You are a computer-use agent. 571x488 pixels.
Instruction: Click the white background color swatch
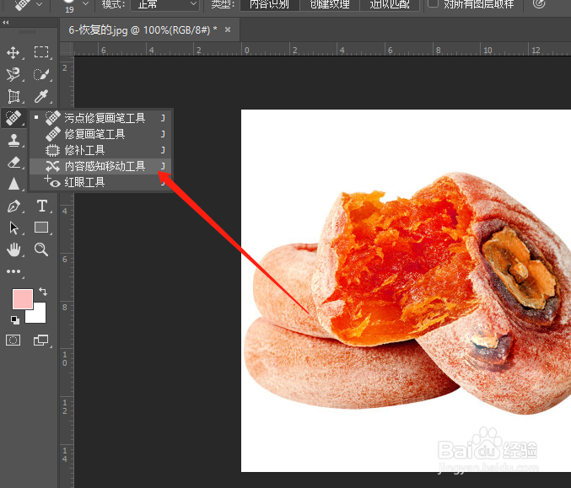[40, 316]
